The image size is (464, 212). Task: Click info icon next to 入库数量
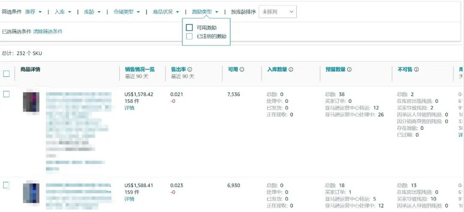tap(291, 70)
